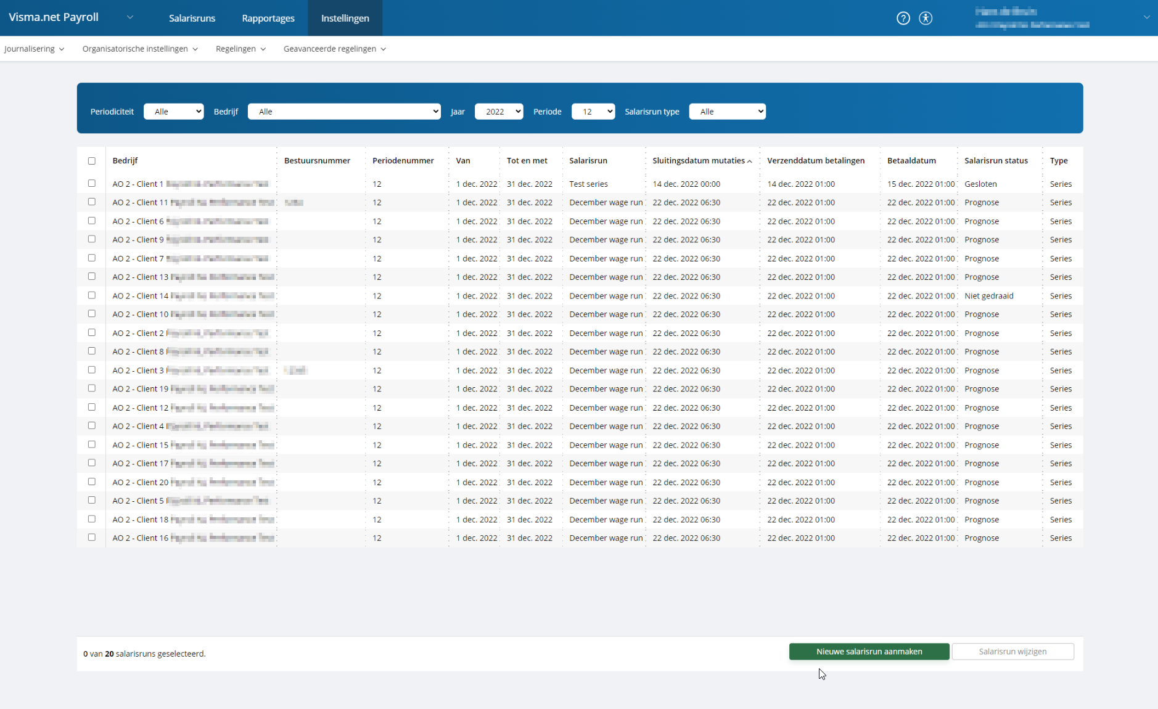This screenshot has height=709, width=1158.
Task: Expand the Salarisrun type dropdown
Action: (x=727, y=112)
